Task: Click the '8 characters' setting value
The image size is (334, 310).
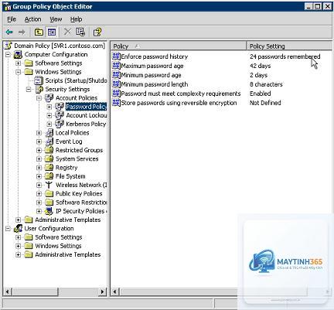Action: pyautogui.click(x=266, y=84)
